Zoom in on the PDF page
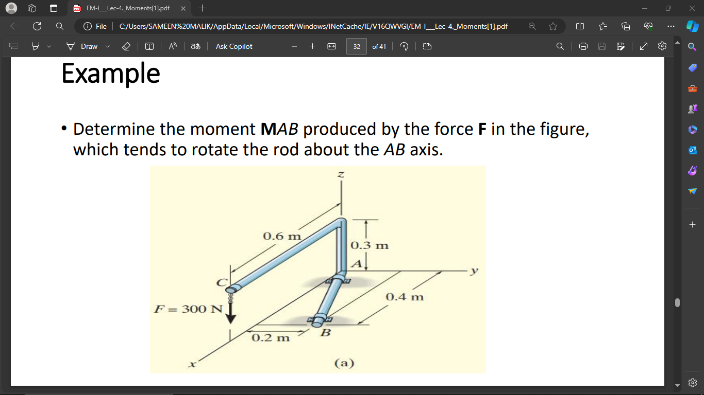Viewport: 704px width, 395px height. (312, 46)
